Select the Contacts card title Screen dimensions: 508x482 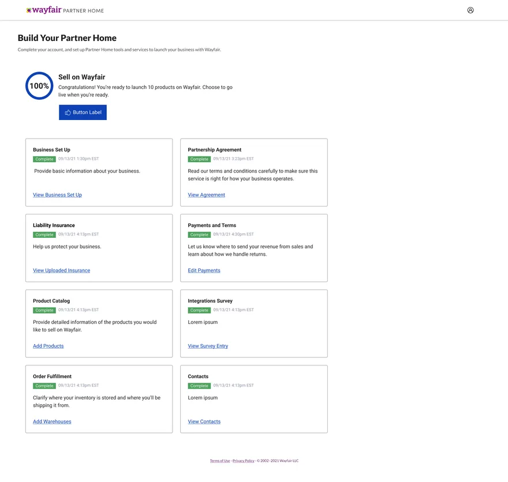coord(198,376)
